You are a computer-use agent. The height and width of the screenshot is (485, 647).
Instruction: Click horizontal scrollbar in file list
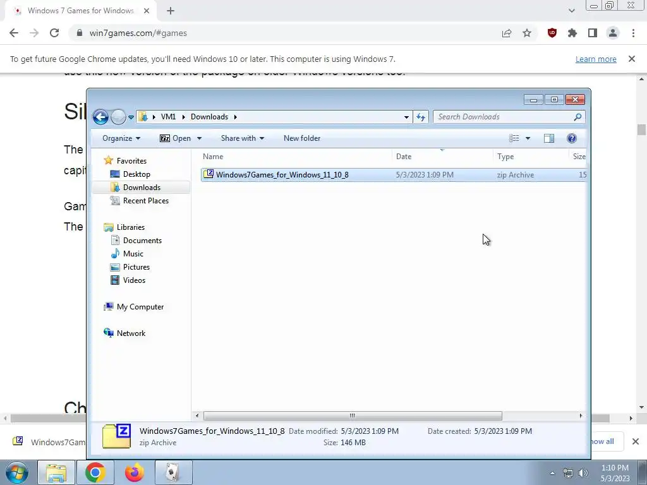pyautogui.click(x=353, y=416)
